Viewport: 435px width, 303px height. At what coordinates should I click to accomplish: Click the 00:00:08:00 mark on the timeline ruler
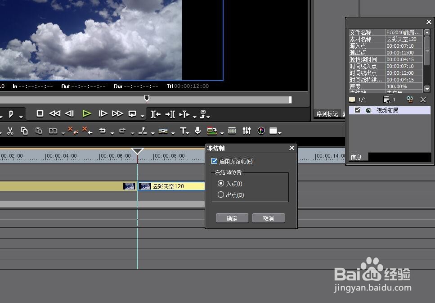pyautogui.click(x=170, y=156)
